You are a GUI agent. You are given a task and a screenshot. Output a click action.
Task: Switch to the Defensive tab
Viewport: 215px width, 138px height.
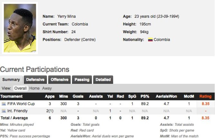[35, 80]
